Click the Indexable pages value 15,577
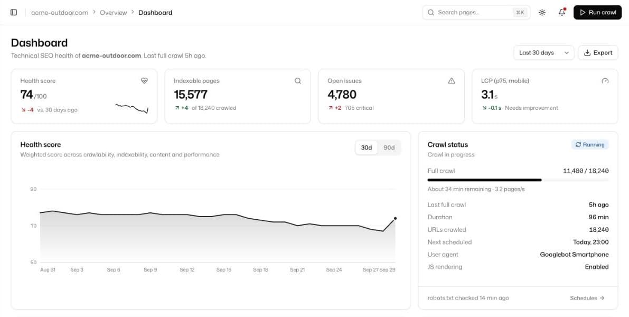The image size is (629, 317). [x=191, y=94]
